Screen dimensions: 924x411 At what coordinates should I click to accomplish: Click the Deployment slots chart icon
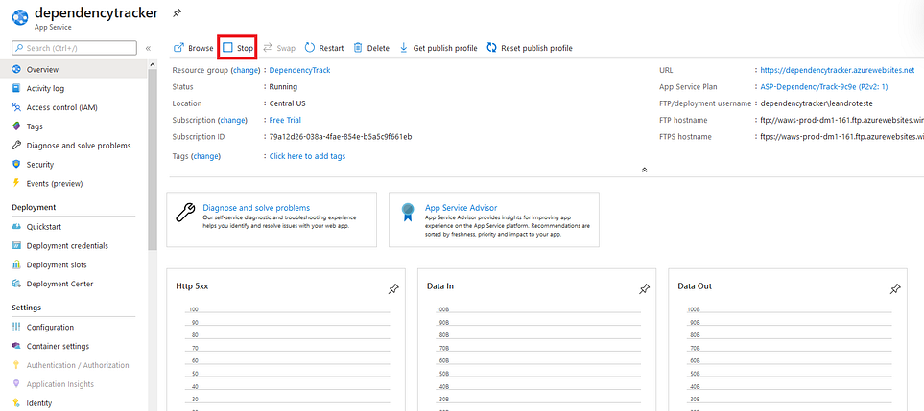tap(16, 264)
